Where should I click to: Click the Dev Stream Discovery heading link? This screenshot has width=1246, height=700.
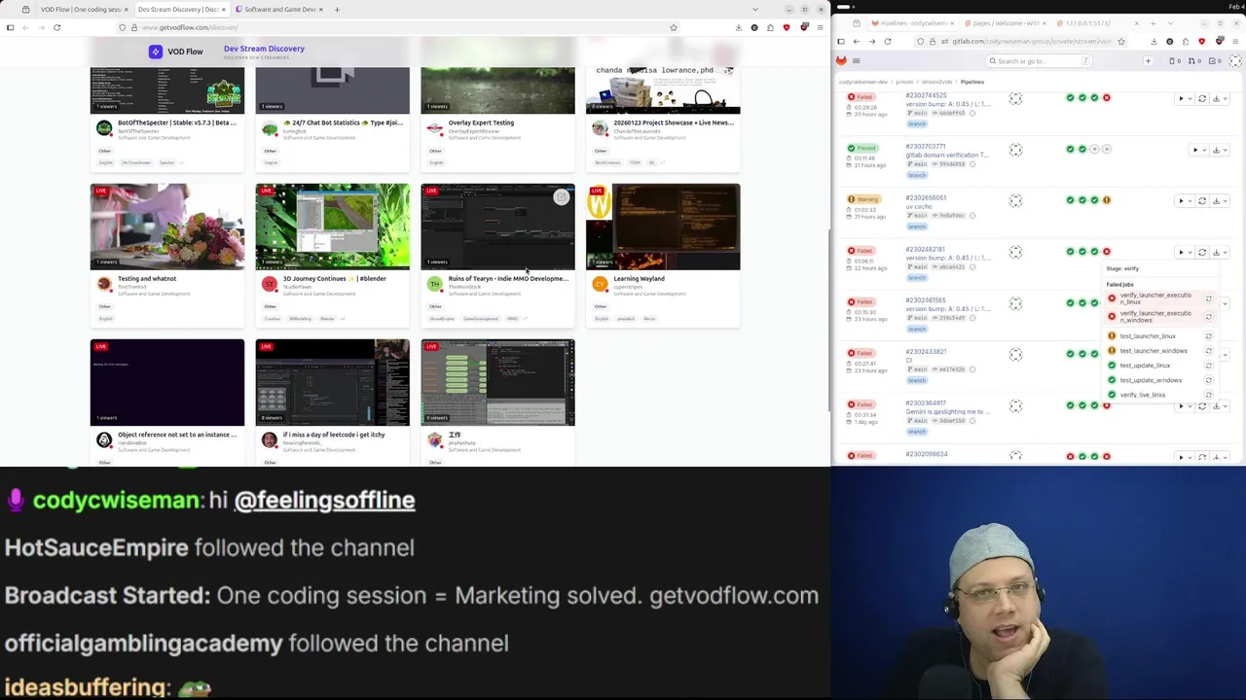click(264, 49)
